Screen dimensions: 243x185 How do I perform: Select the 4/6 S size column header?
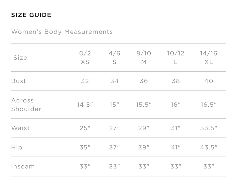coord(115,58)
